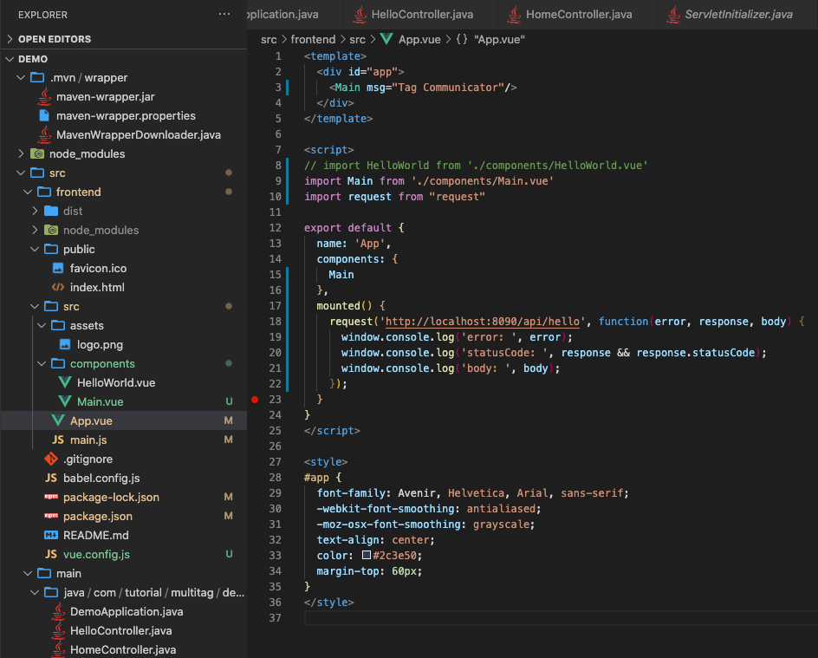Click the App.vue breadcrumb segment
Screen dimensions: 818x658
click(x=419, y=39)
